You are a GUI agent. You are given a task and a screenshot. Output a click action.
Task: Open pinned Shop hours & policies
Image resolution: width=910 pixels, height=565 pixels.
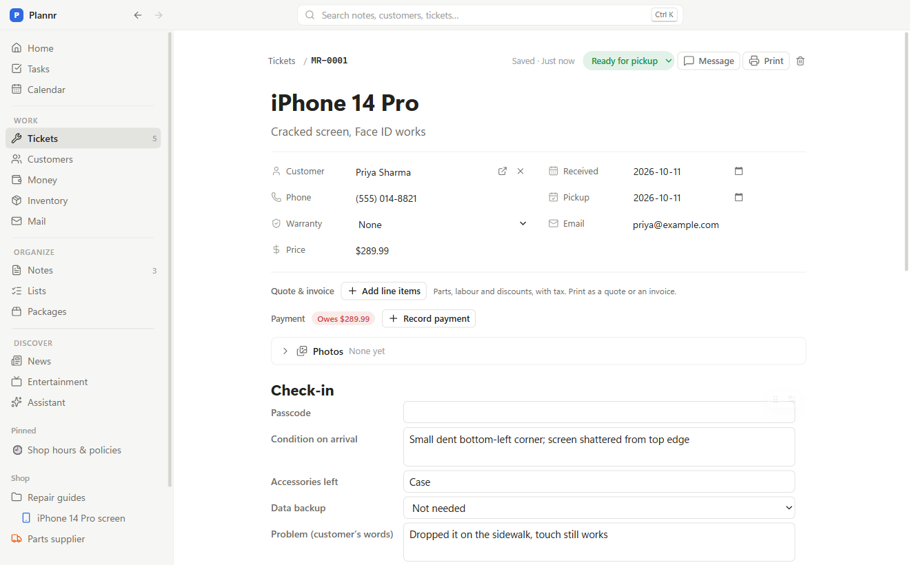point(83,450)
